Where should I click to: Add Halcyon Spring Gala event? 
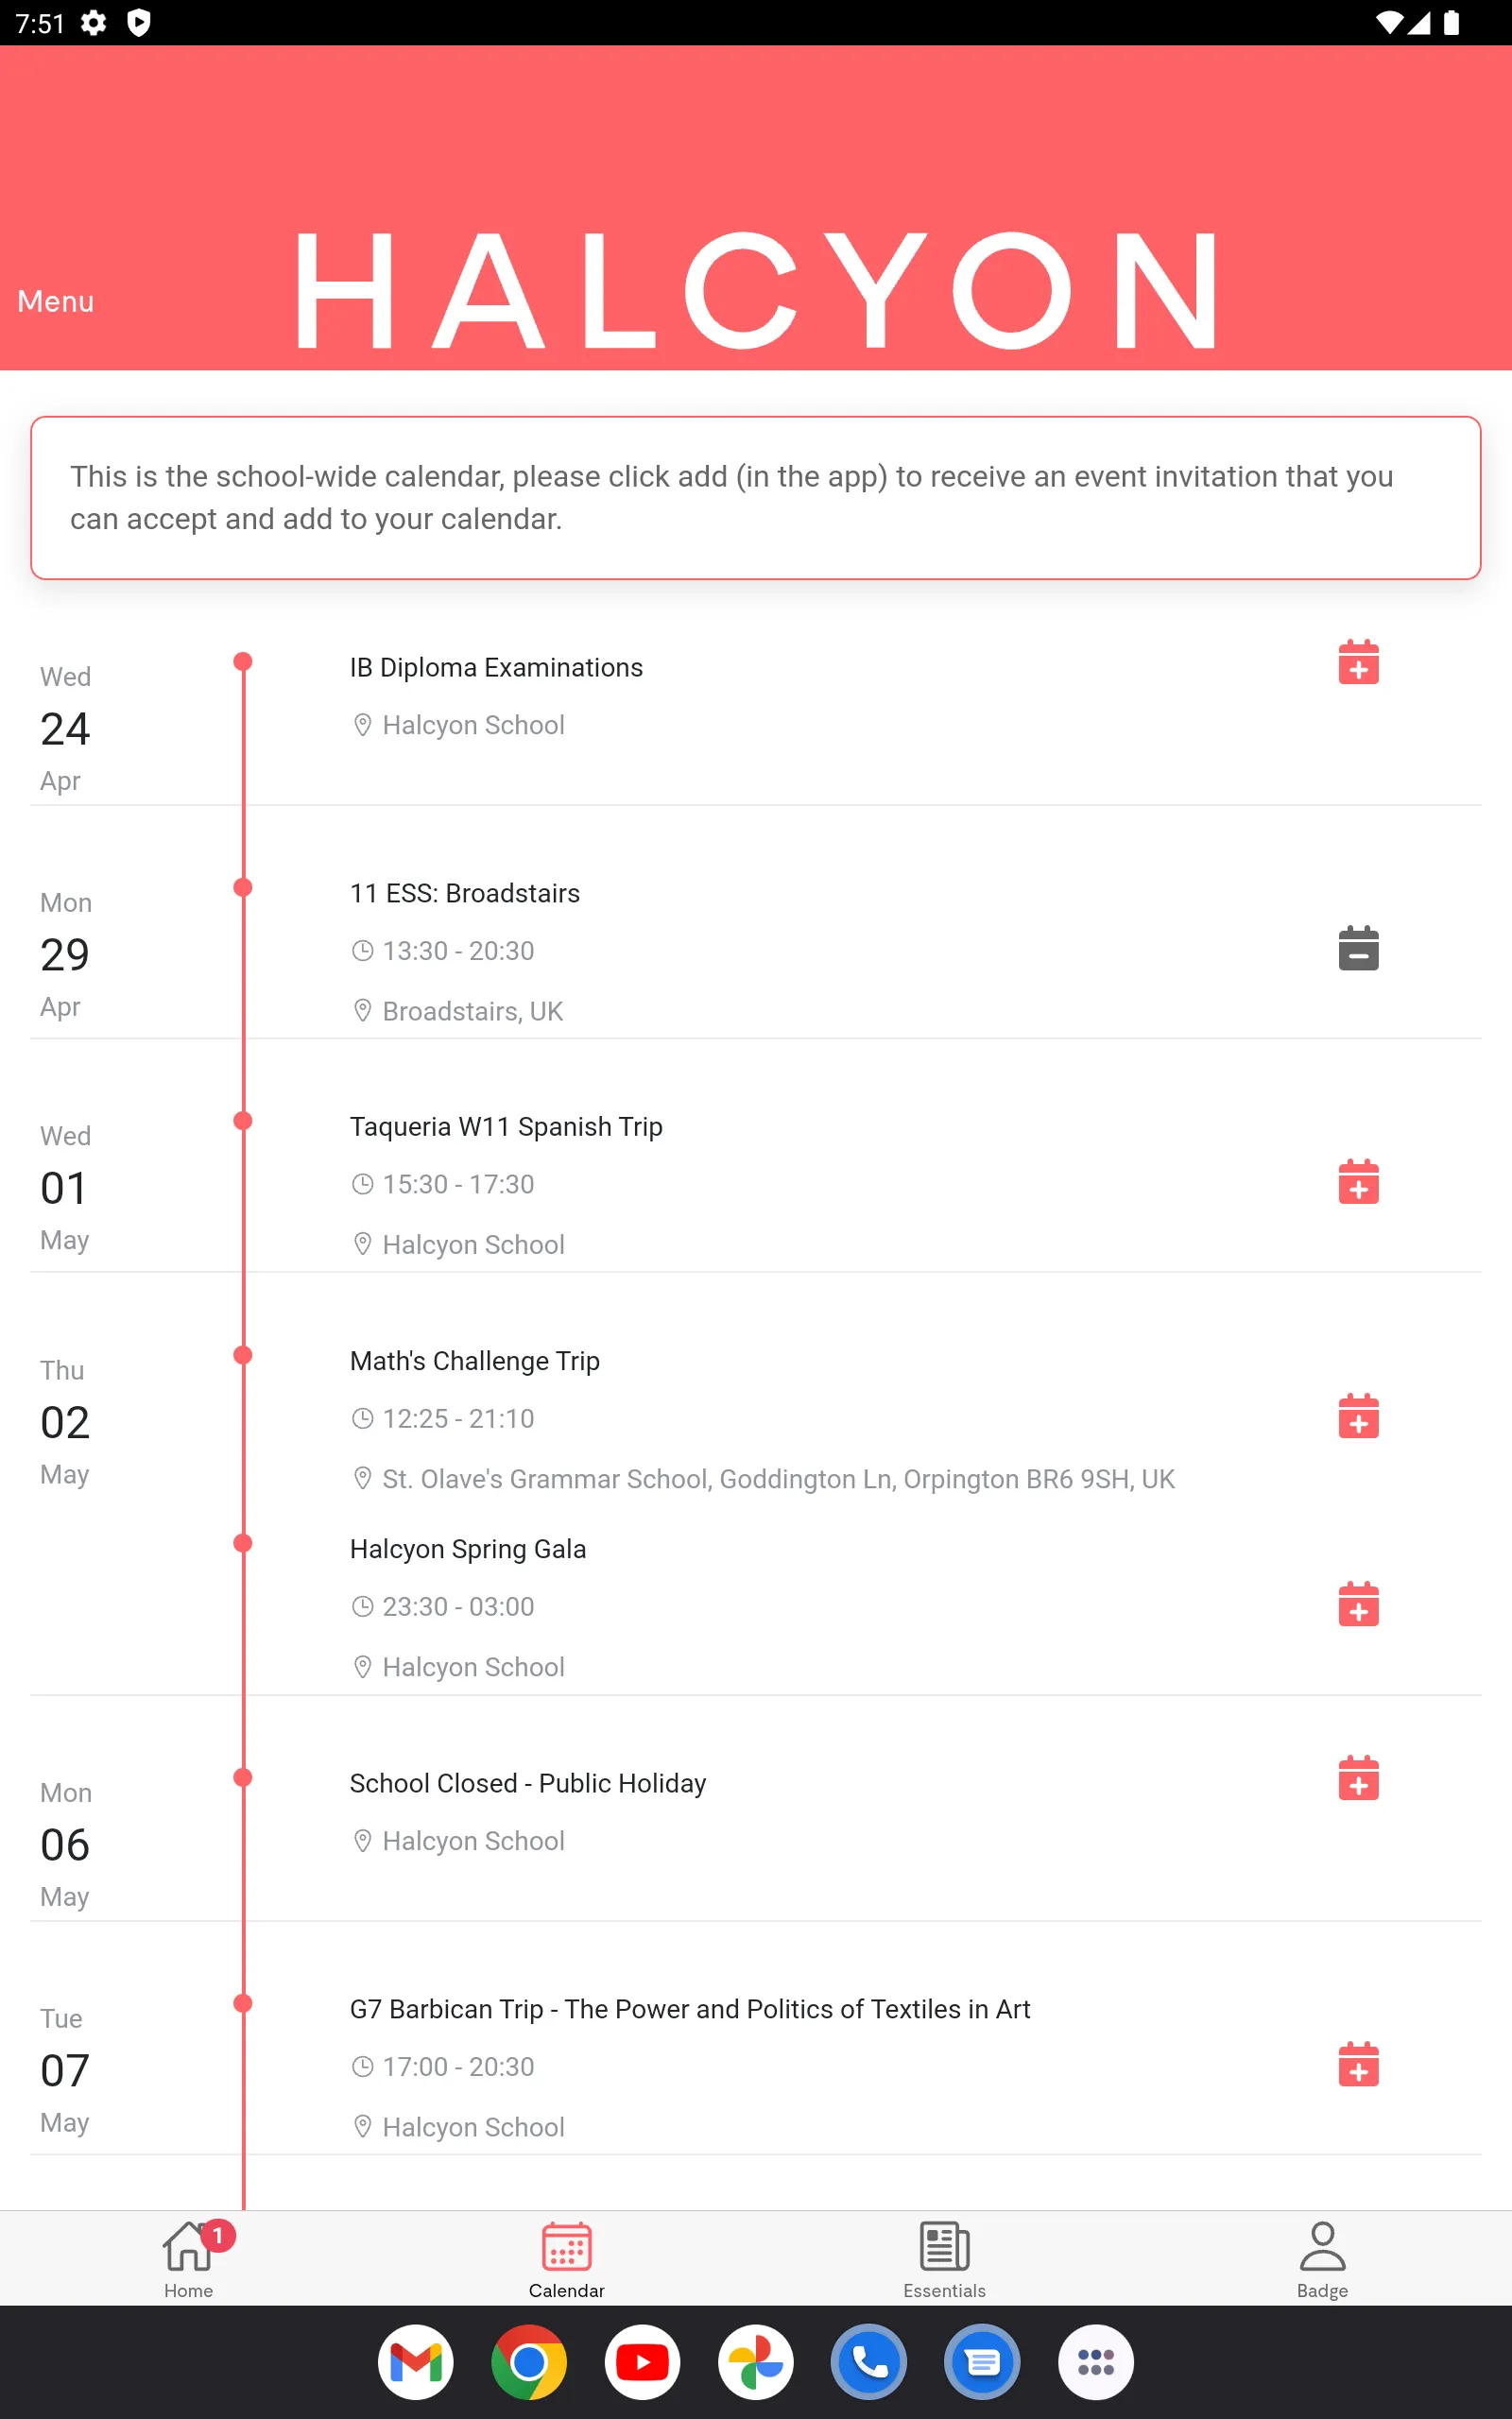click(1358, 1604)
